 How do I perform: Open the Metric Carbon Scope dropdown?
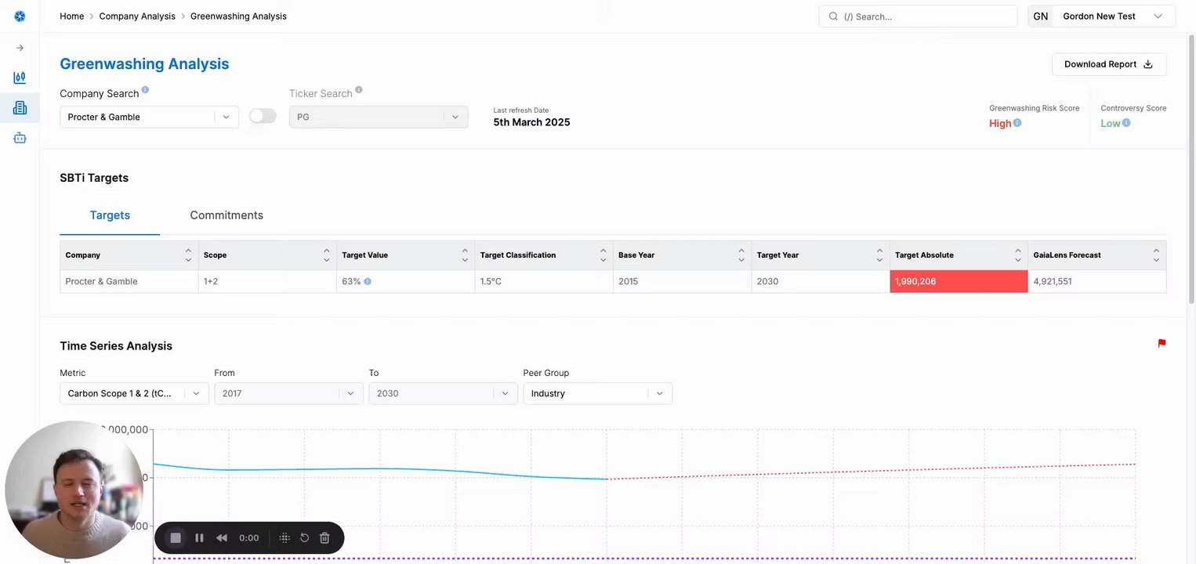point(134,393)
